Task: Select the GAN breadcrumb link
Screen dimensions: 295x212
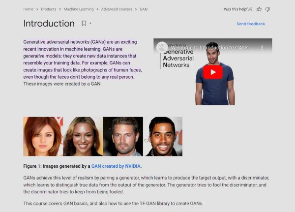Action: (144, 9)
